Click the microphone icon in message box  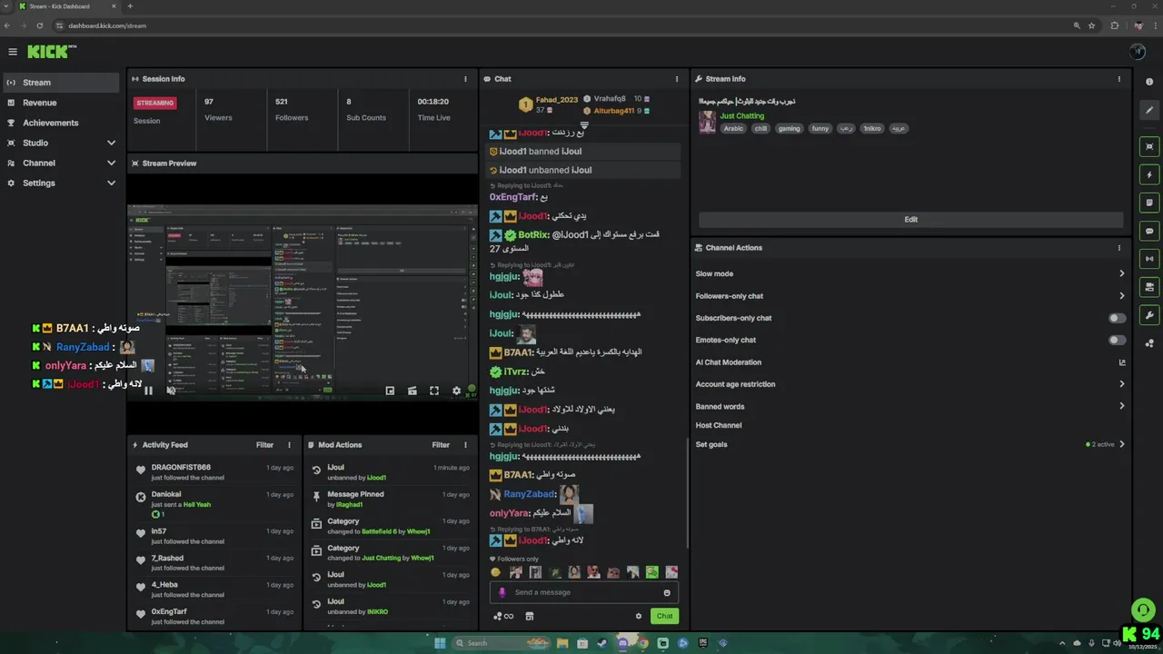(502, 592)
